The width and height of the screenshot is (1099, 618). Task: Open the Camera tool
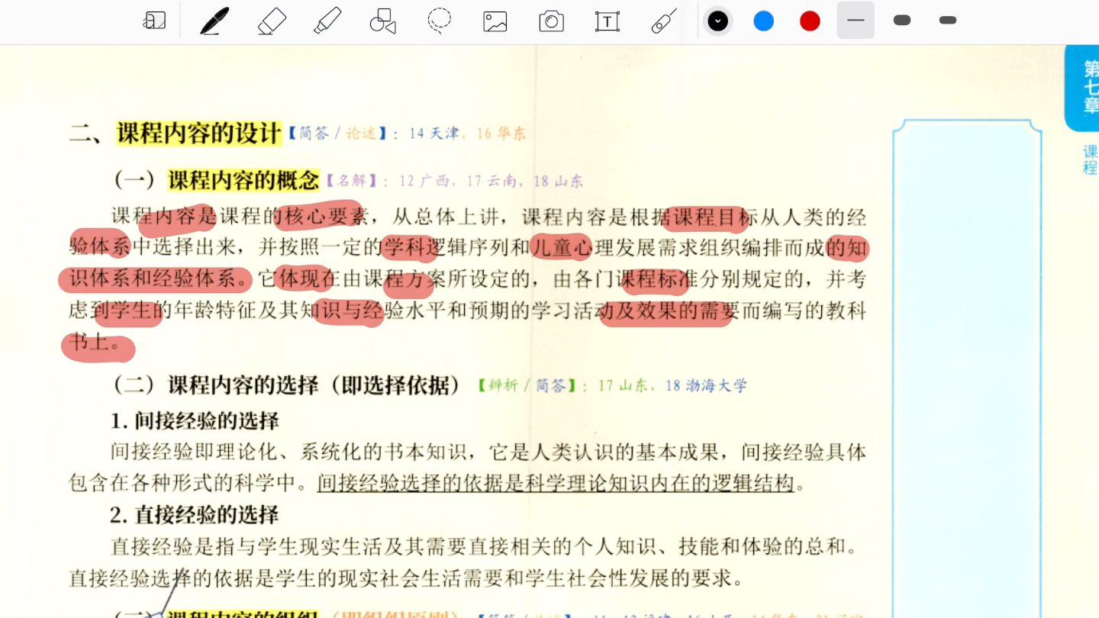[551, 21]
